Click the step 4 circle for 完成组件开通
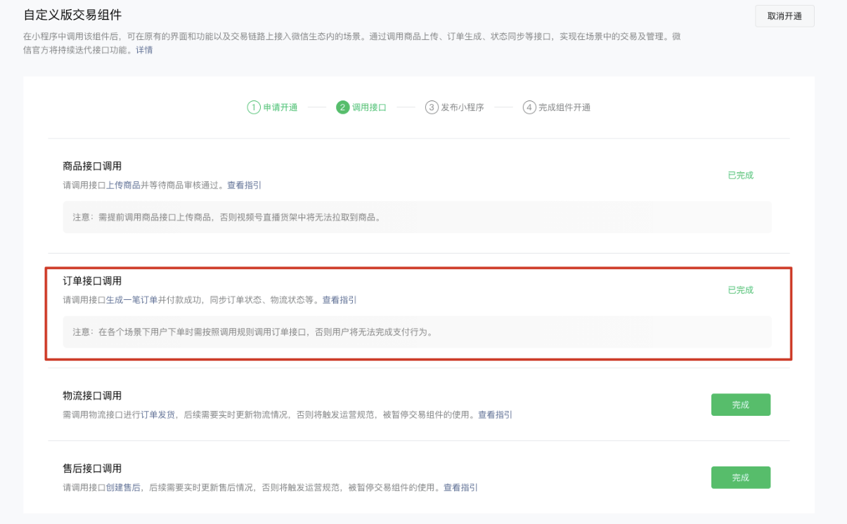This screenshot has width=847, height=524. 529,107
